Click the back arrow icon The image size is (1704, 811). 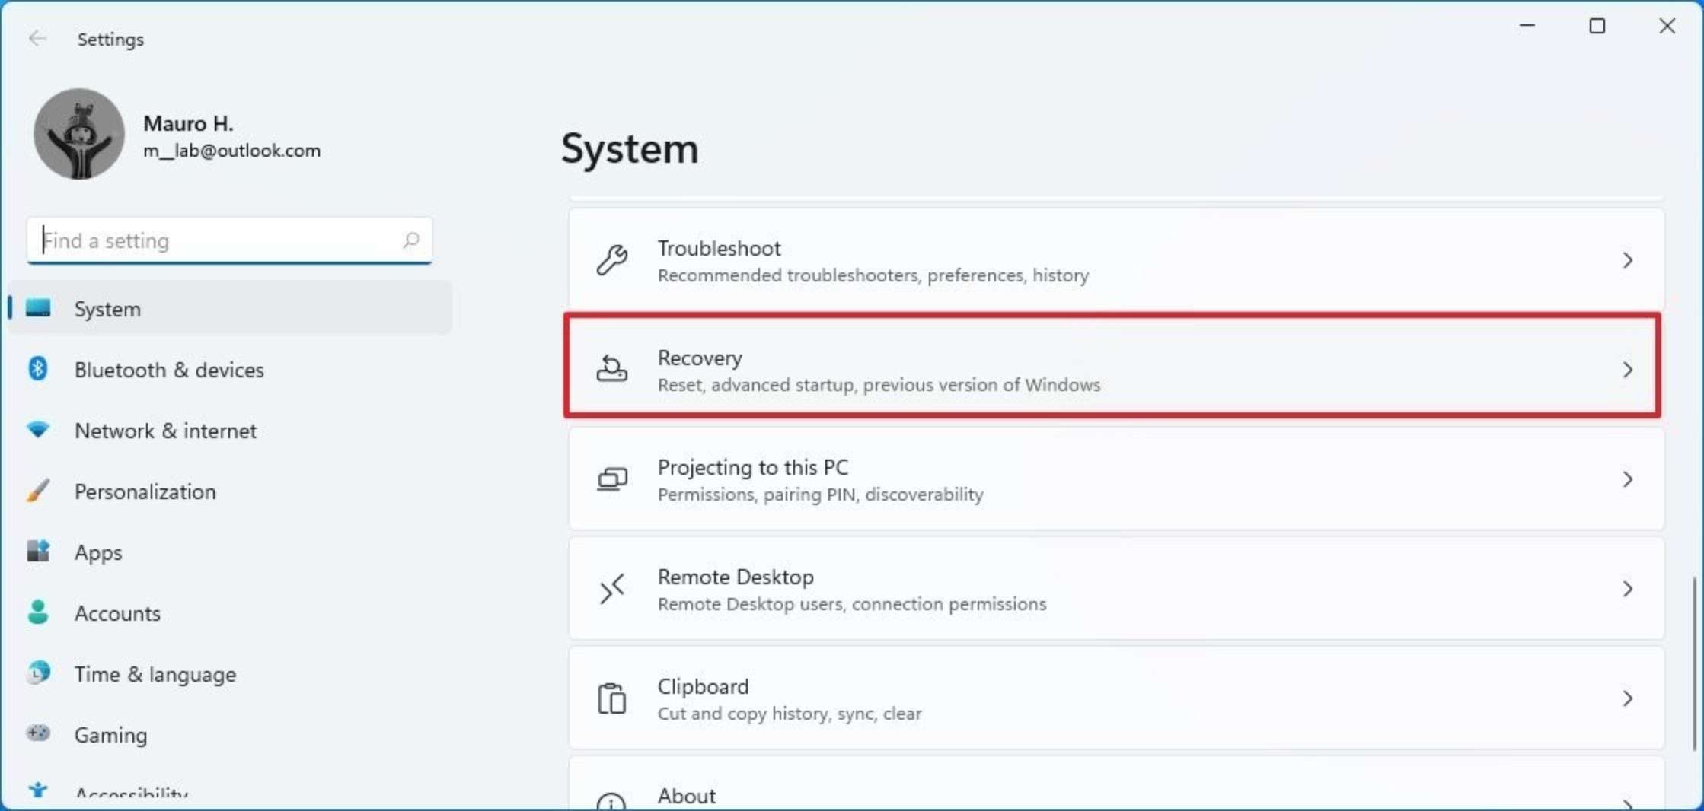[37, 38]
